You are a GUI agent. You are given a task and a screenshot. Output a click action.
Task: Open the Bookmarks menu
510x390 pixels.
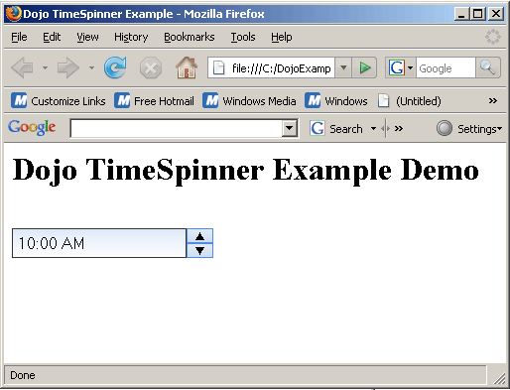(190, 37)
